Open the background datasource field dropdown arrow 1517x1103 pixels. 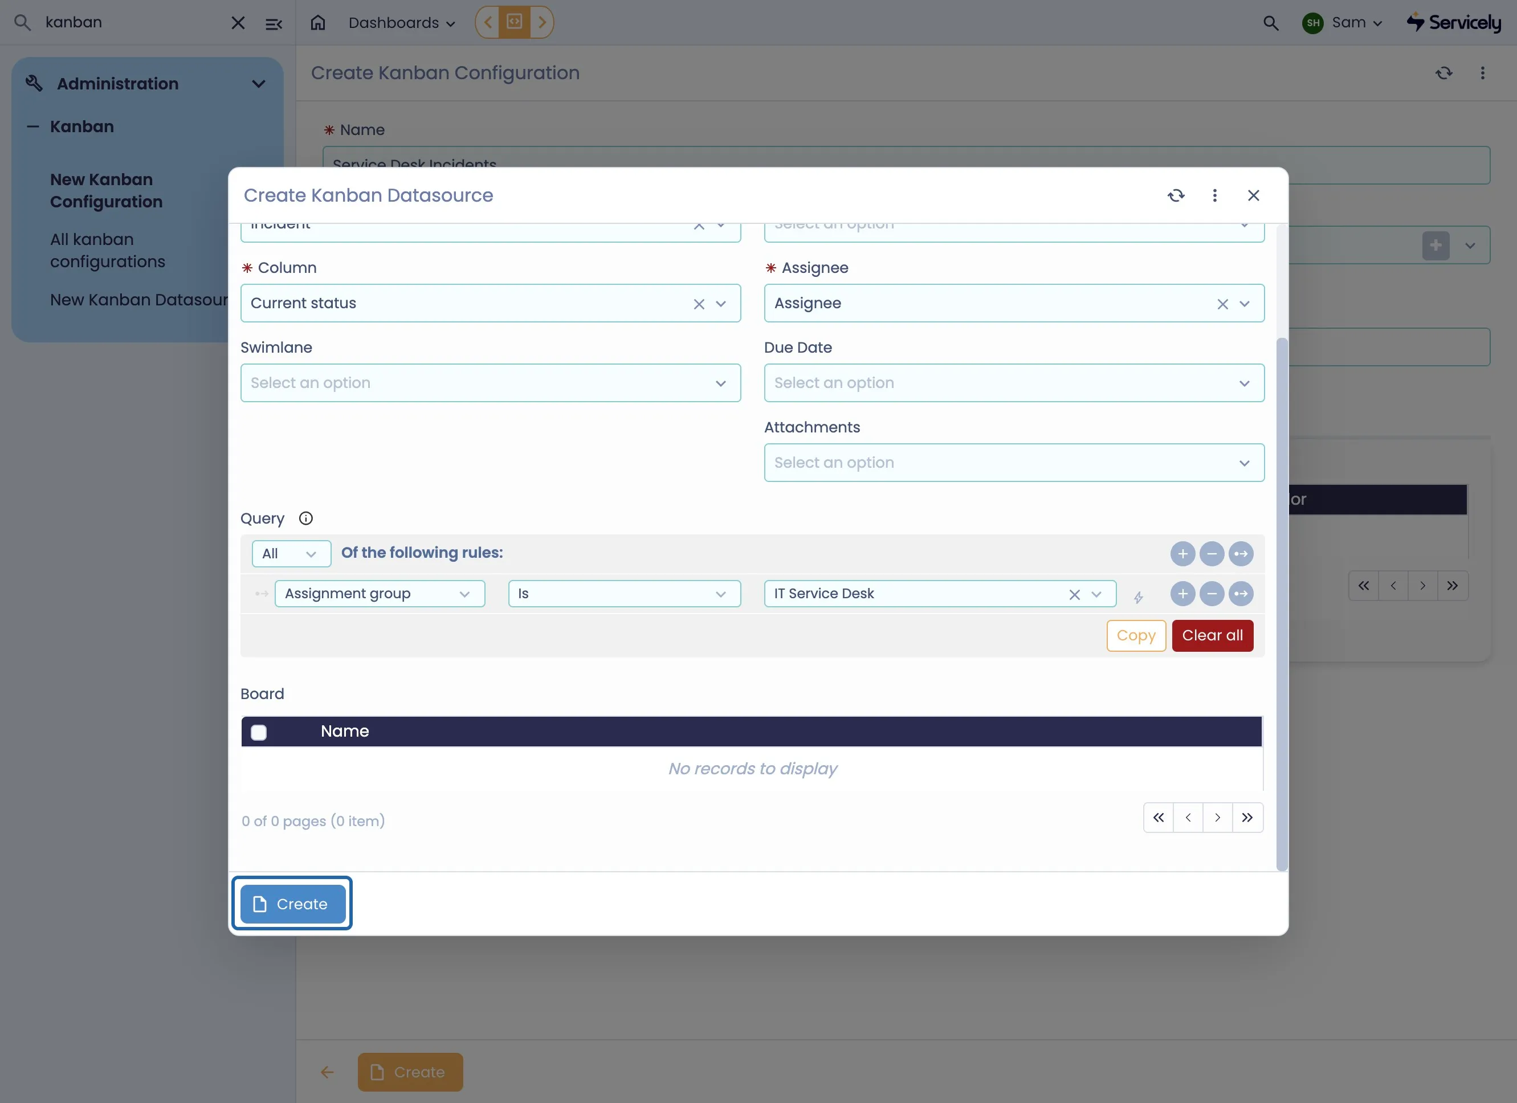tap(1470, 246)
